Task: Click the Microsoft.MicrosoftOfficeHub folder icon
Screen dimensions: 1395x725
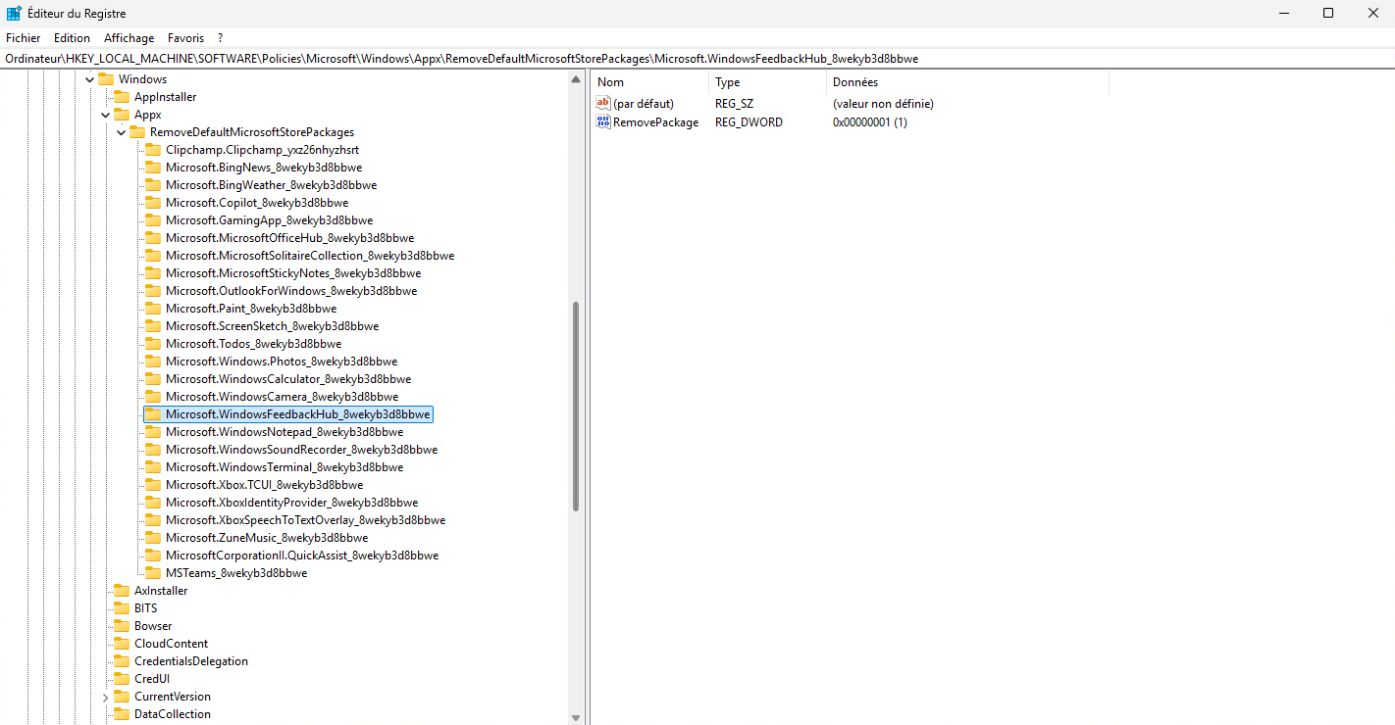Action: click(x=153, y=238)
